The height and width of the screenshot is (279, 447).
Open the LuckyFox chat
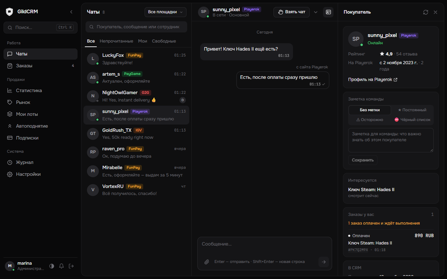(x=136, y=59)
